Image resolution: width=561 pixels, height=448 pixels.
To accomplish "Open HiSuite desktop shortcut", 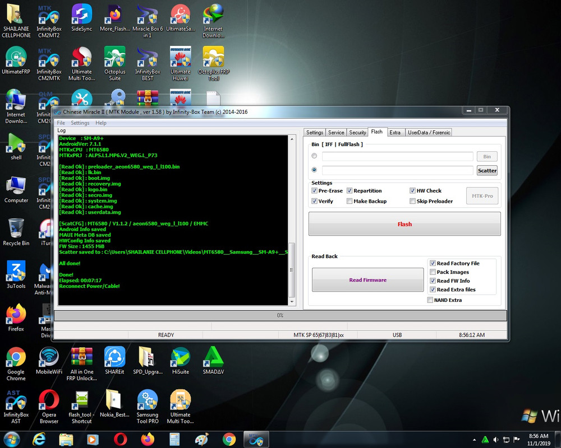I will pyautogui.click(x=180, y=361).
